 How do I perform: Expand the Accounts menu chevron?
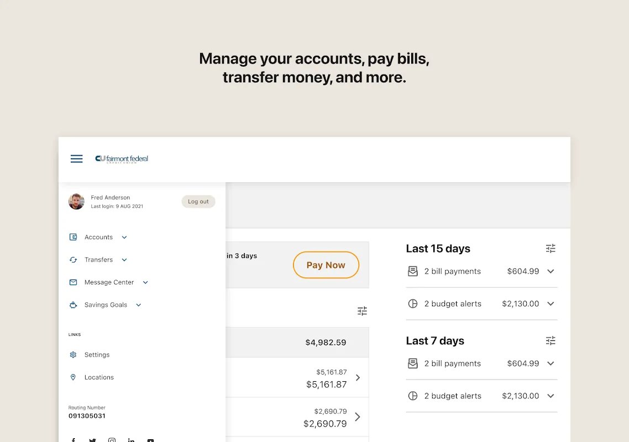coord(124,238)
